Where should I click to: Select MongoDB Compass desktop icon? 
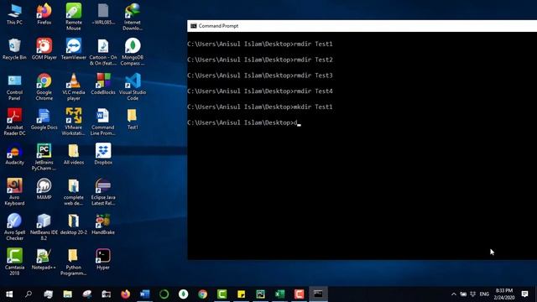coord(133,52)
